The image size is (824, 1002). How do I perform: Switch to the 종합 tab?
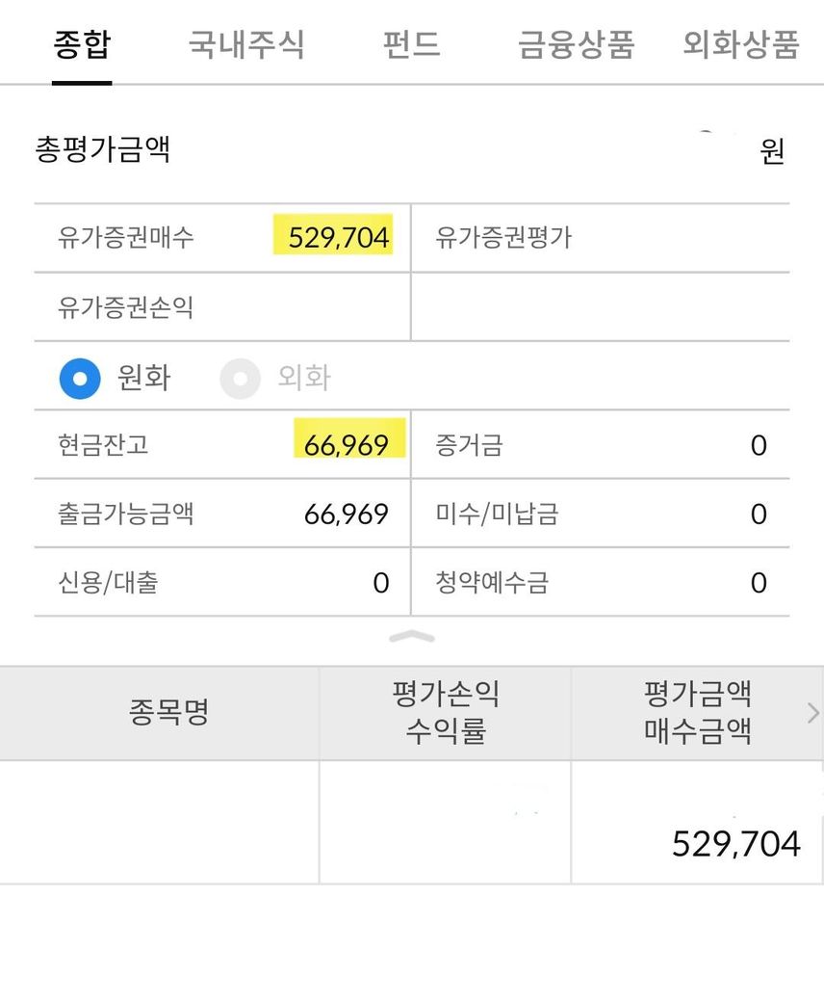(82, 44)
